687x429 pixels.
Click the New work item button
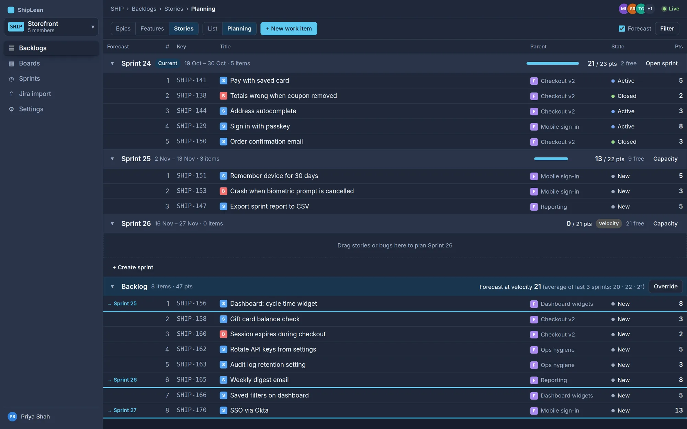(x=289, y=28)
